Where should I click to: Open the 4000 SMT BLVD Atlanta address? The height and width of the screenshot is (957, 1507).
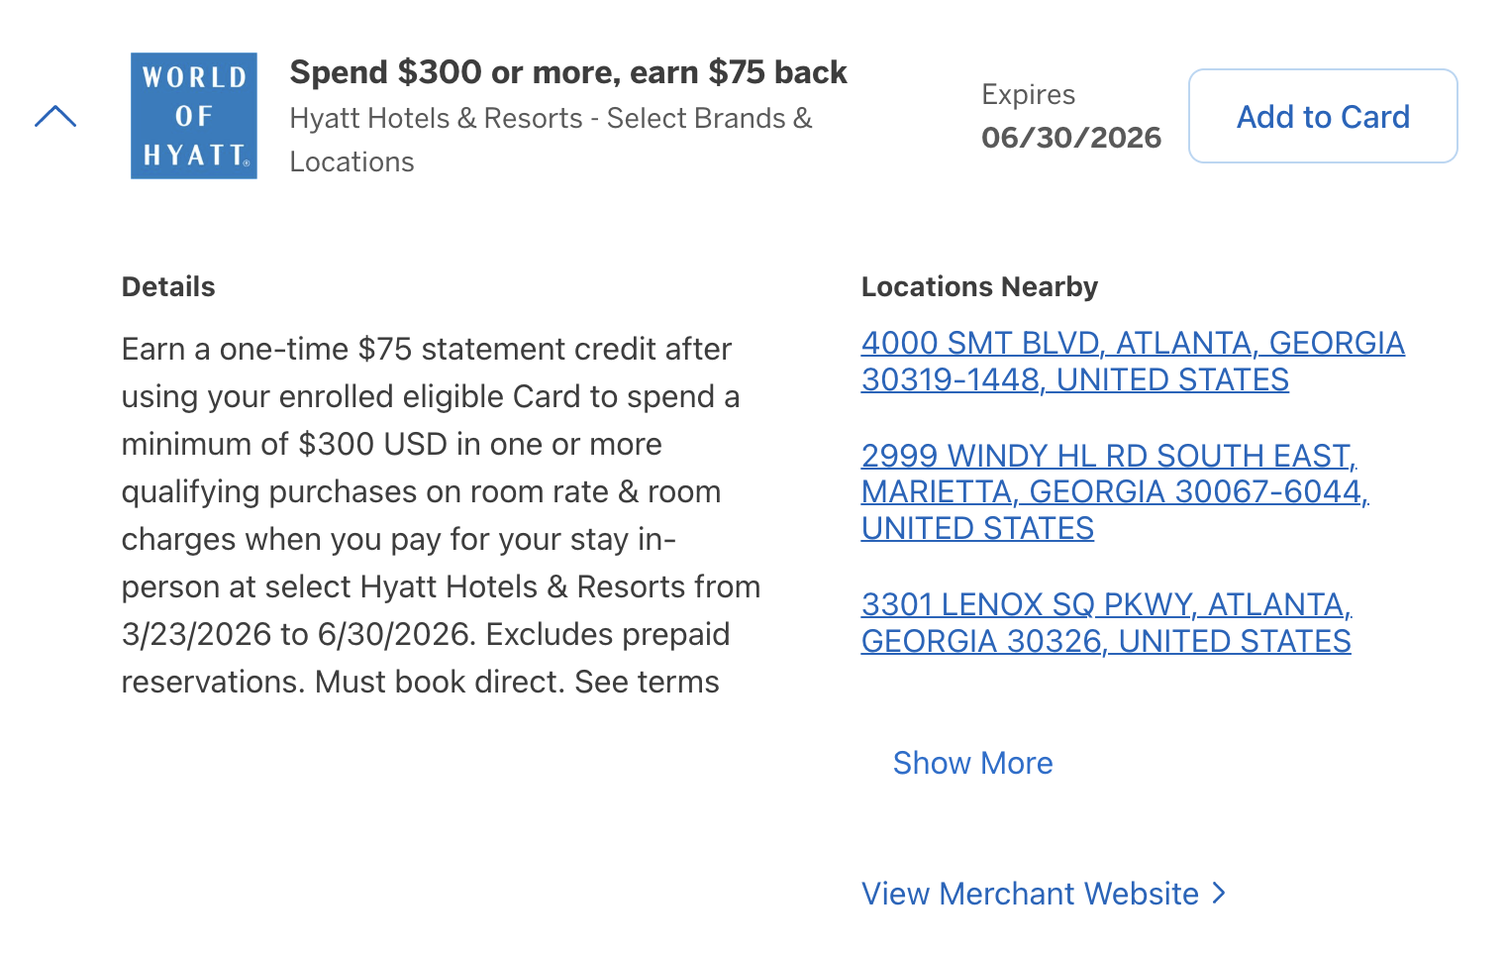click(1132, 362)
